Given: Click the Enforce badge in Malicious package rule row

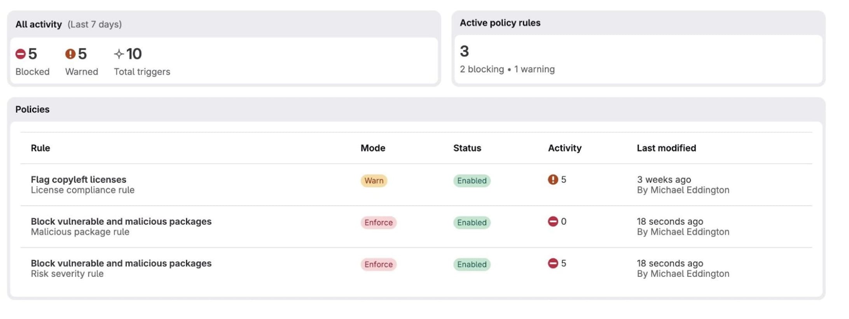Looking at the screenshot, I should (378, 223).
